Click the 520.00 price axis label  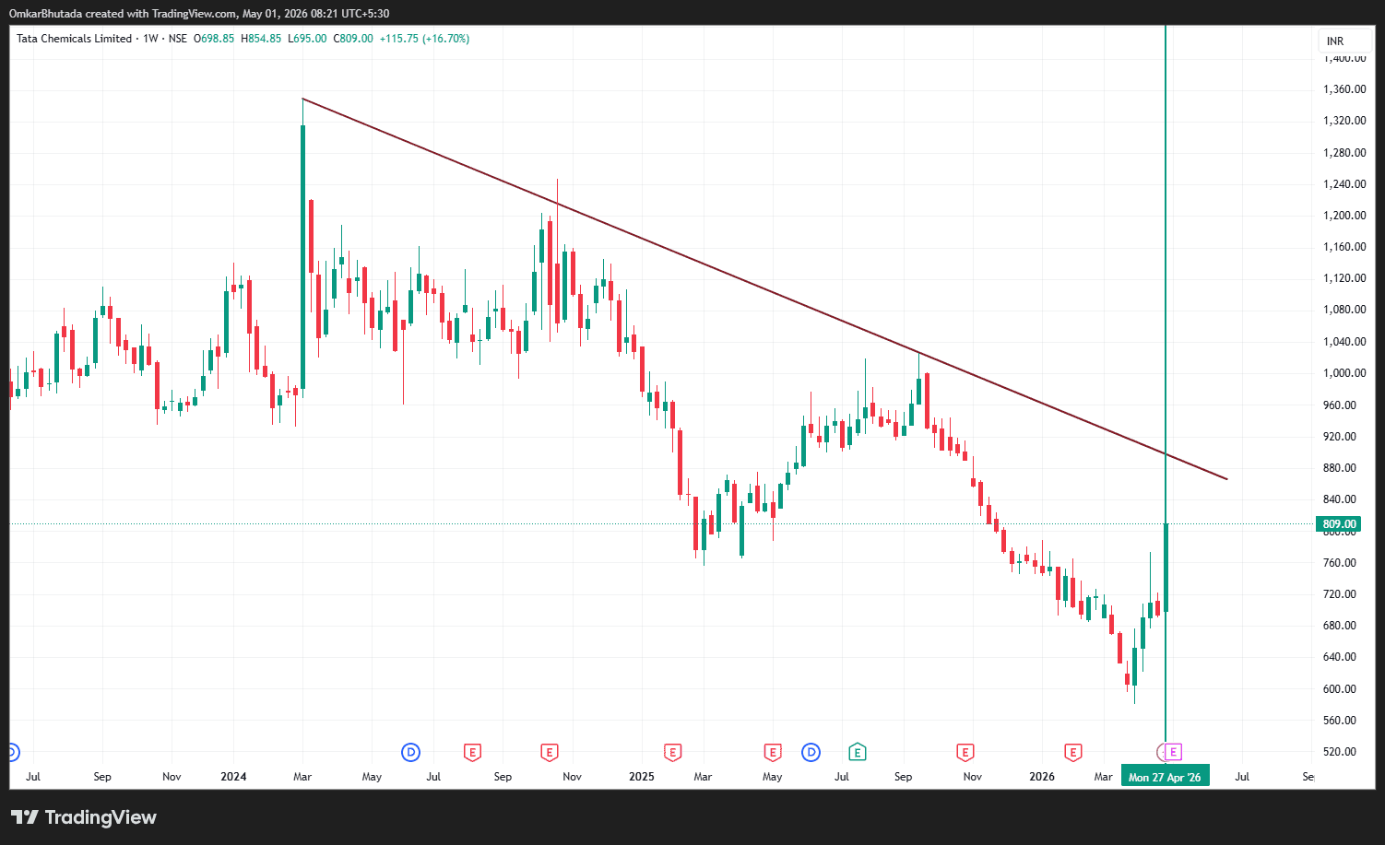pyautogui.click(x=1340, y=752)
